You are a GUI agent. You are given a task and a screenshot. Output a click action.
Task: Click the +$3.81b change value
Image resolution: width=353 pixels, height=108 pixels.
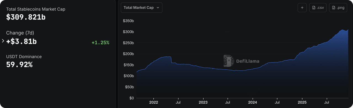(22, 42)
